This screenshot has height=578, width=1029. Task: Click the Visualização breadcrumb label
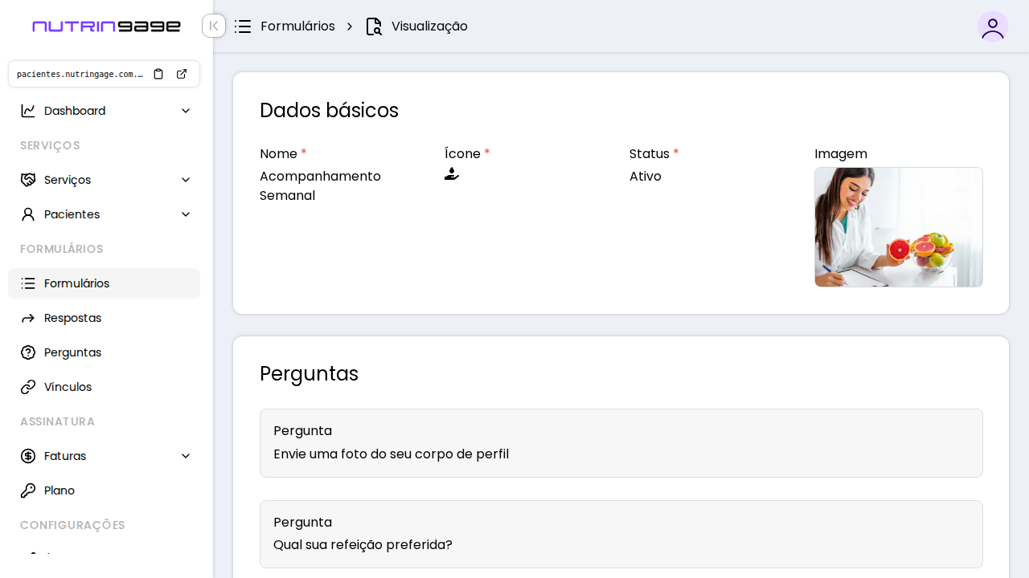pyautogui.click(x=429, y=26)
